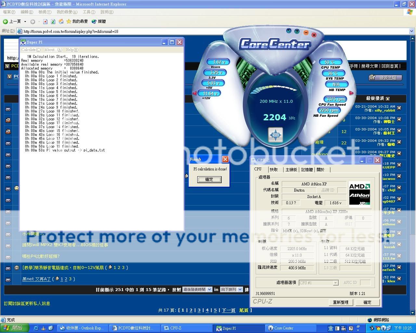
Task: Open the 向下排列 order dropdown
Action: (x=240, y=289)
